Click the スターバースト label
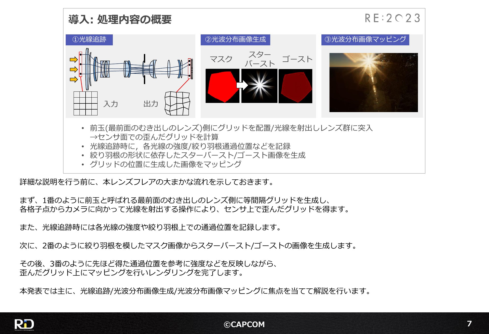The height and width of the screenshot is (334, 489). pos(260,59)
